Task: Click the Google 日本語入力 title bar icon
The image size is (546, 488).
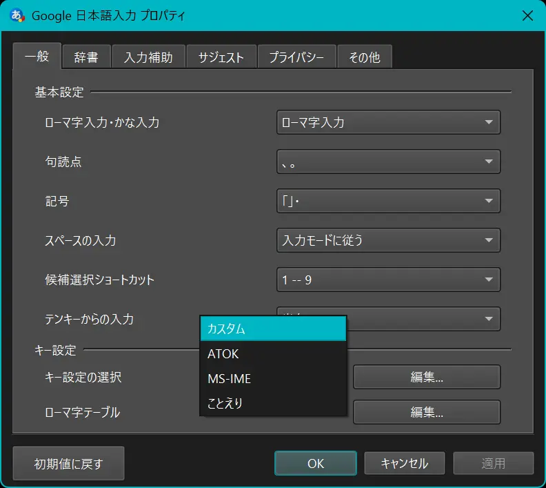Action: pyautogui.click(x=17, y=16)
